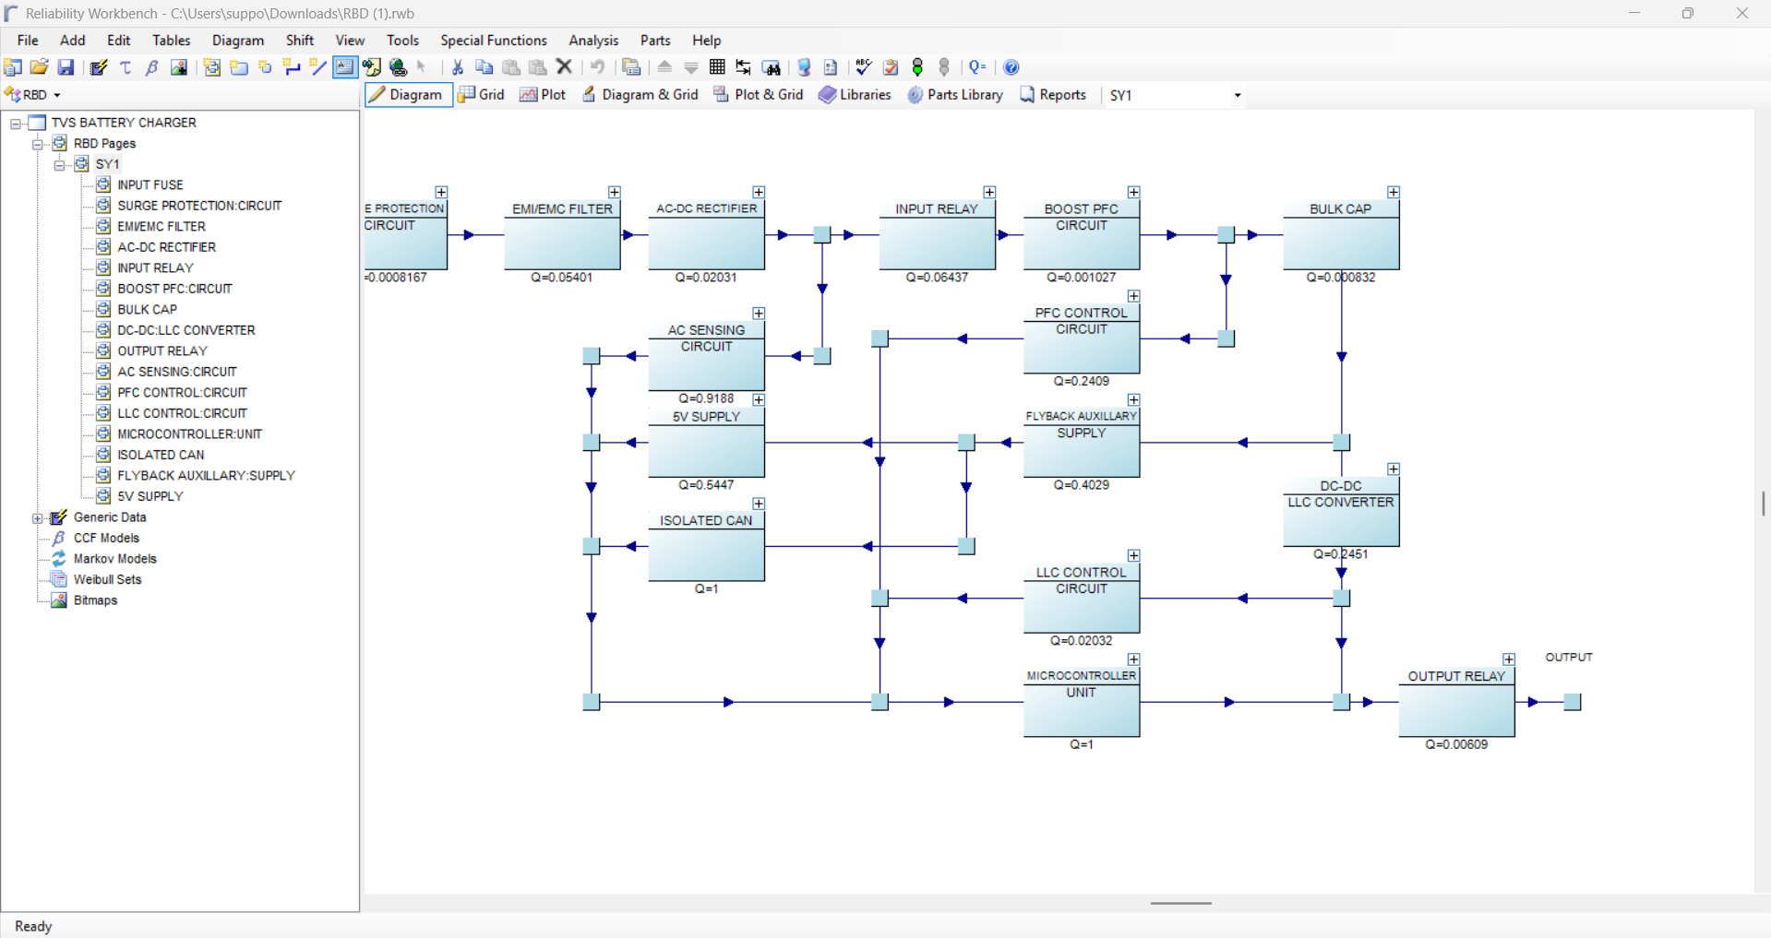Screen dimensions: 1771x938
Task: Open the Parts Library view
Action: 955,95
